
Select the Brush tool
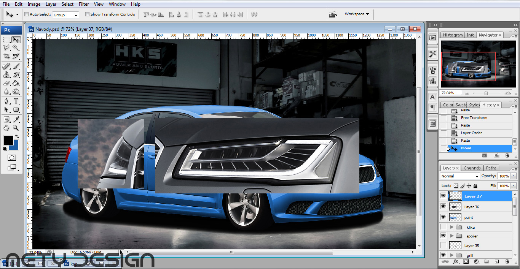coord(16,66)
